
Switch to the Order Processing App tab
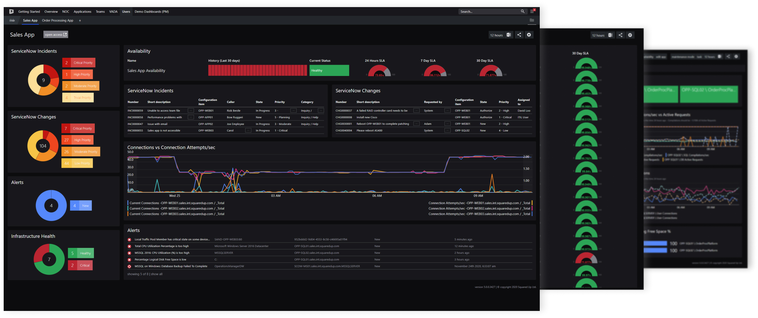click(57, 20)
